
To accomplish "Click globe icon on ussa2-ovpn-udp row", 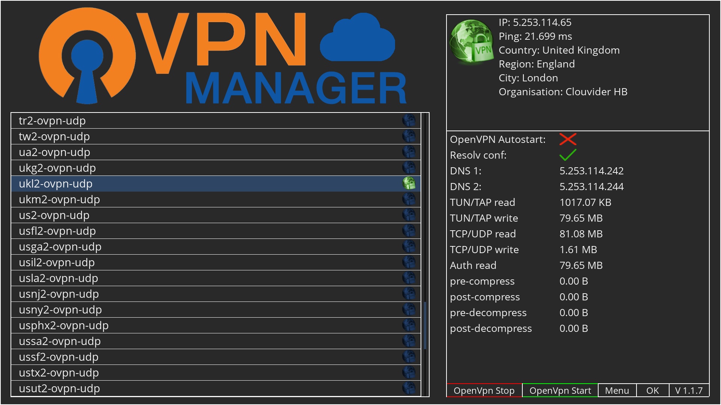I will pos(409,341).
